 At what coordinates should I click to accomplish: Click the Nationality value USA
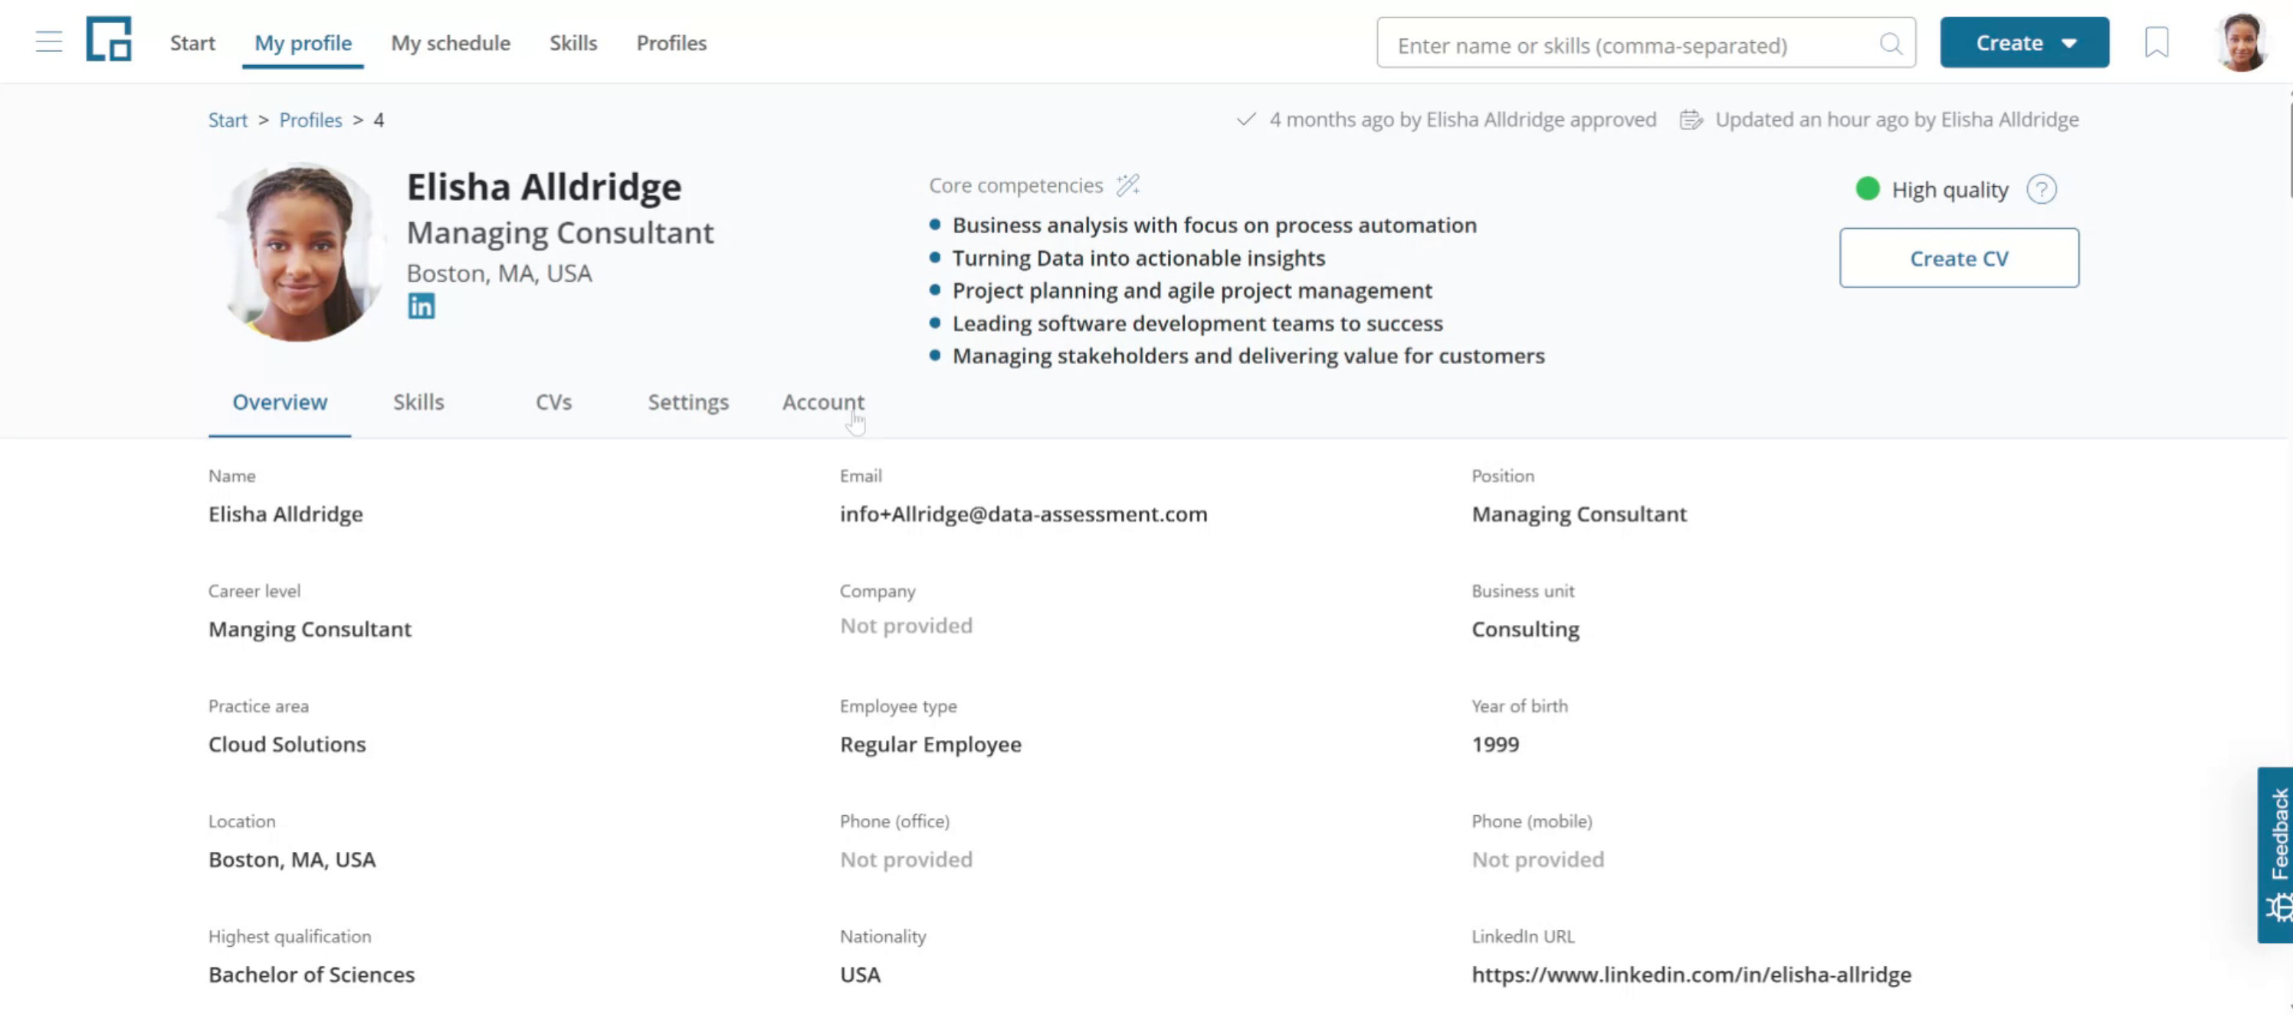point(860,974)
